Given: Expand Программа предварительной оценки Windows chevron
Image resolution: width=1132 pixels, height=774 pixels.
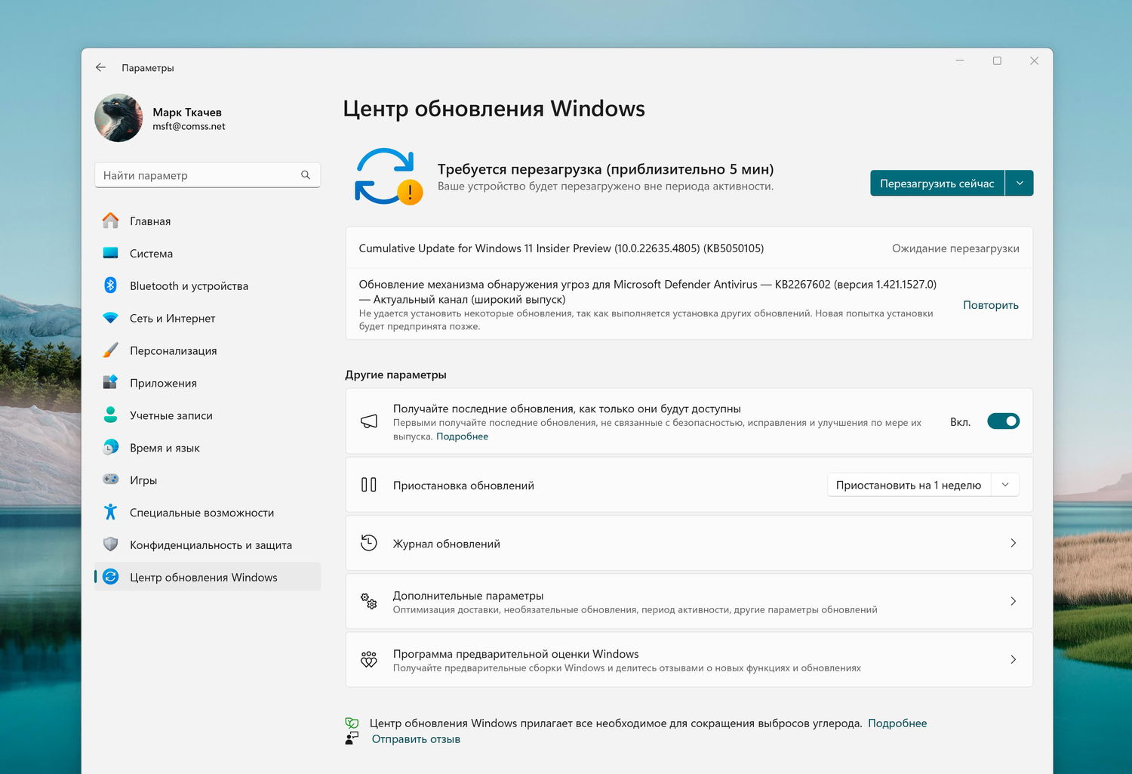Looking at the screenshot, I should coord(1013,659).
